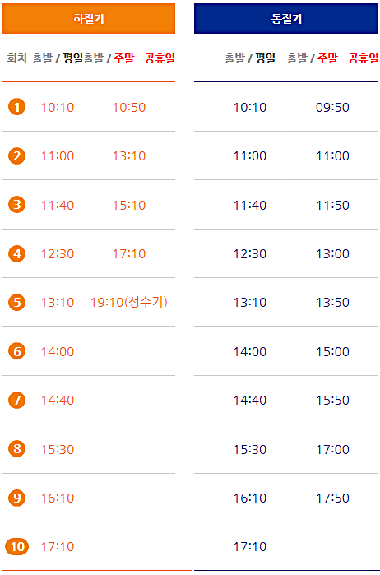Click the orange number 6 circle icon
Viewport: 380px width, 575px height.
pos(17,351)
